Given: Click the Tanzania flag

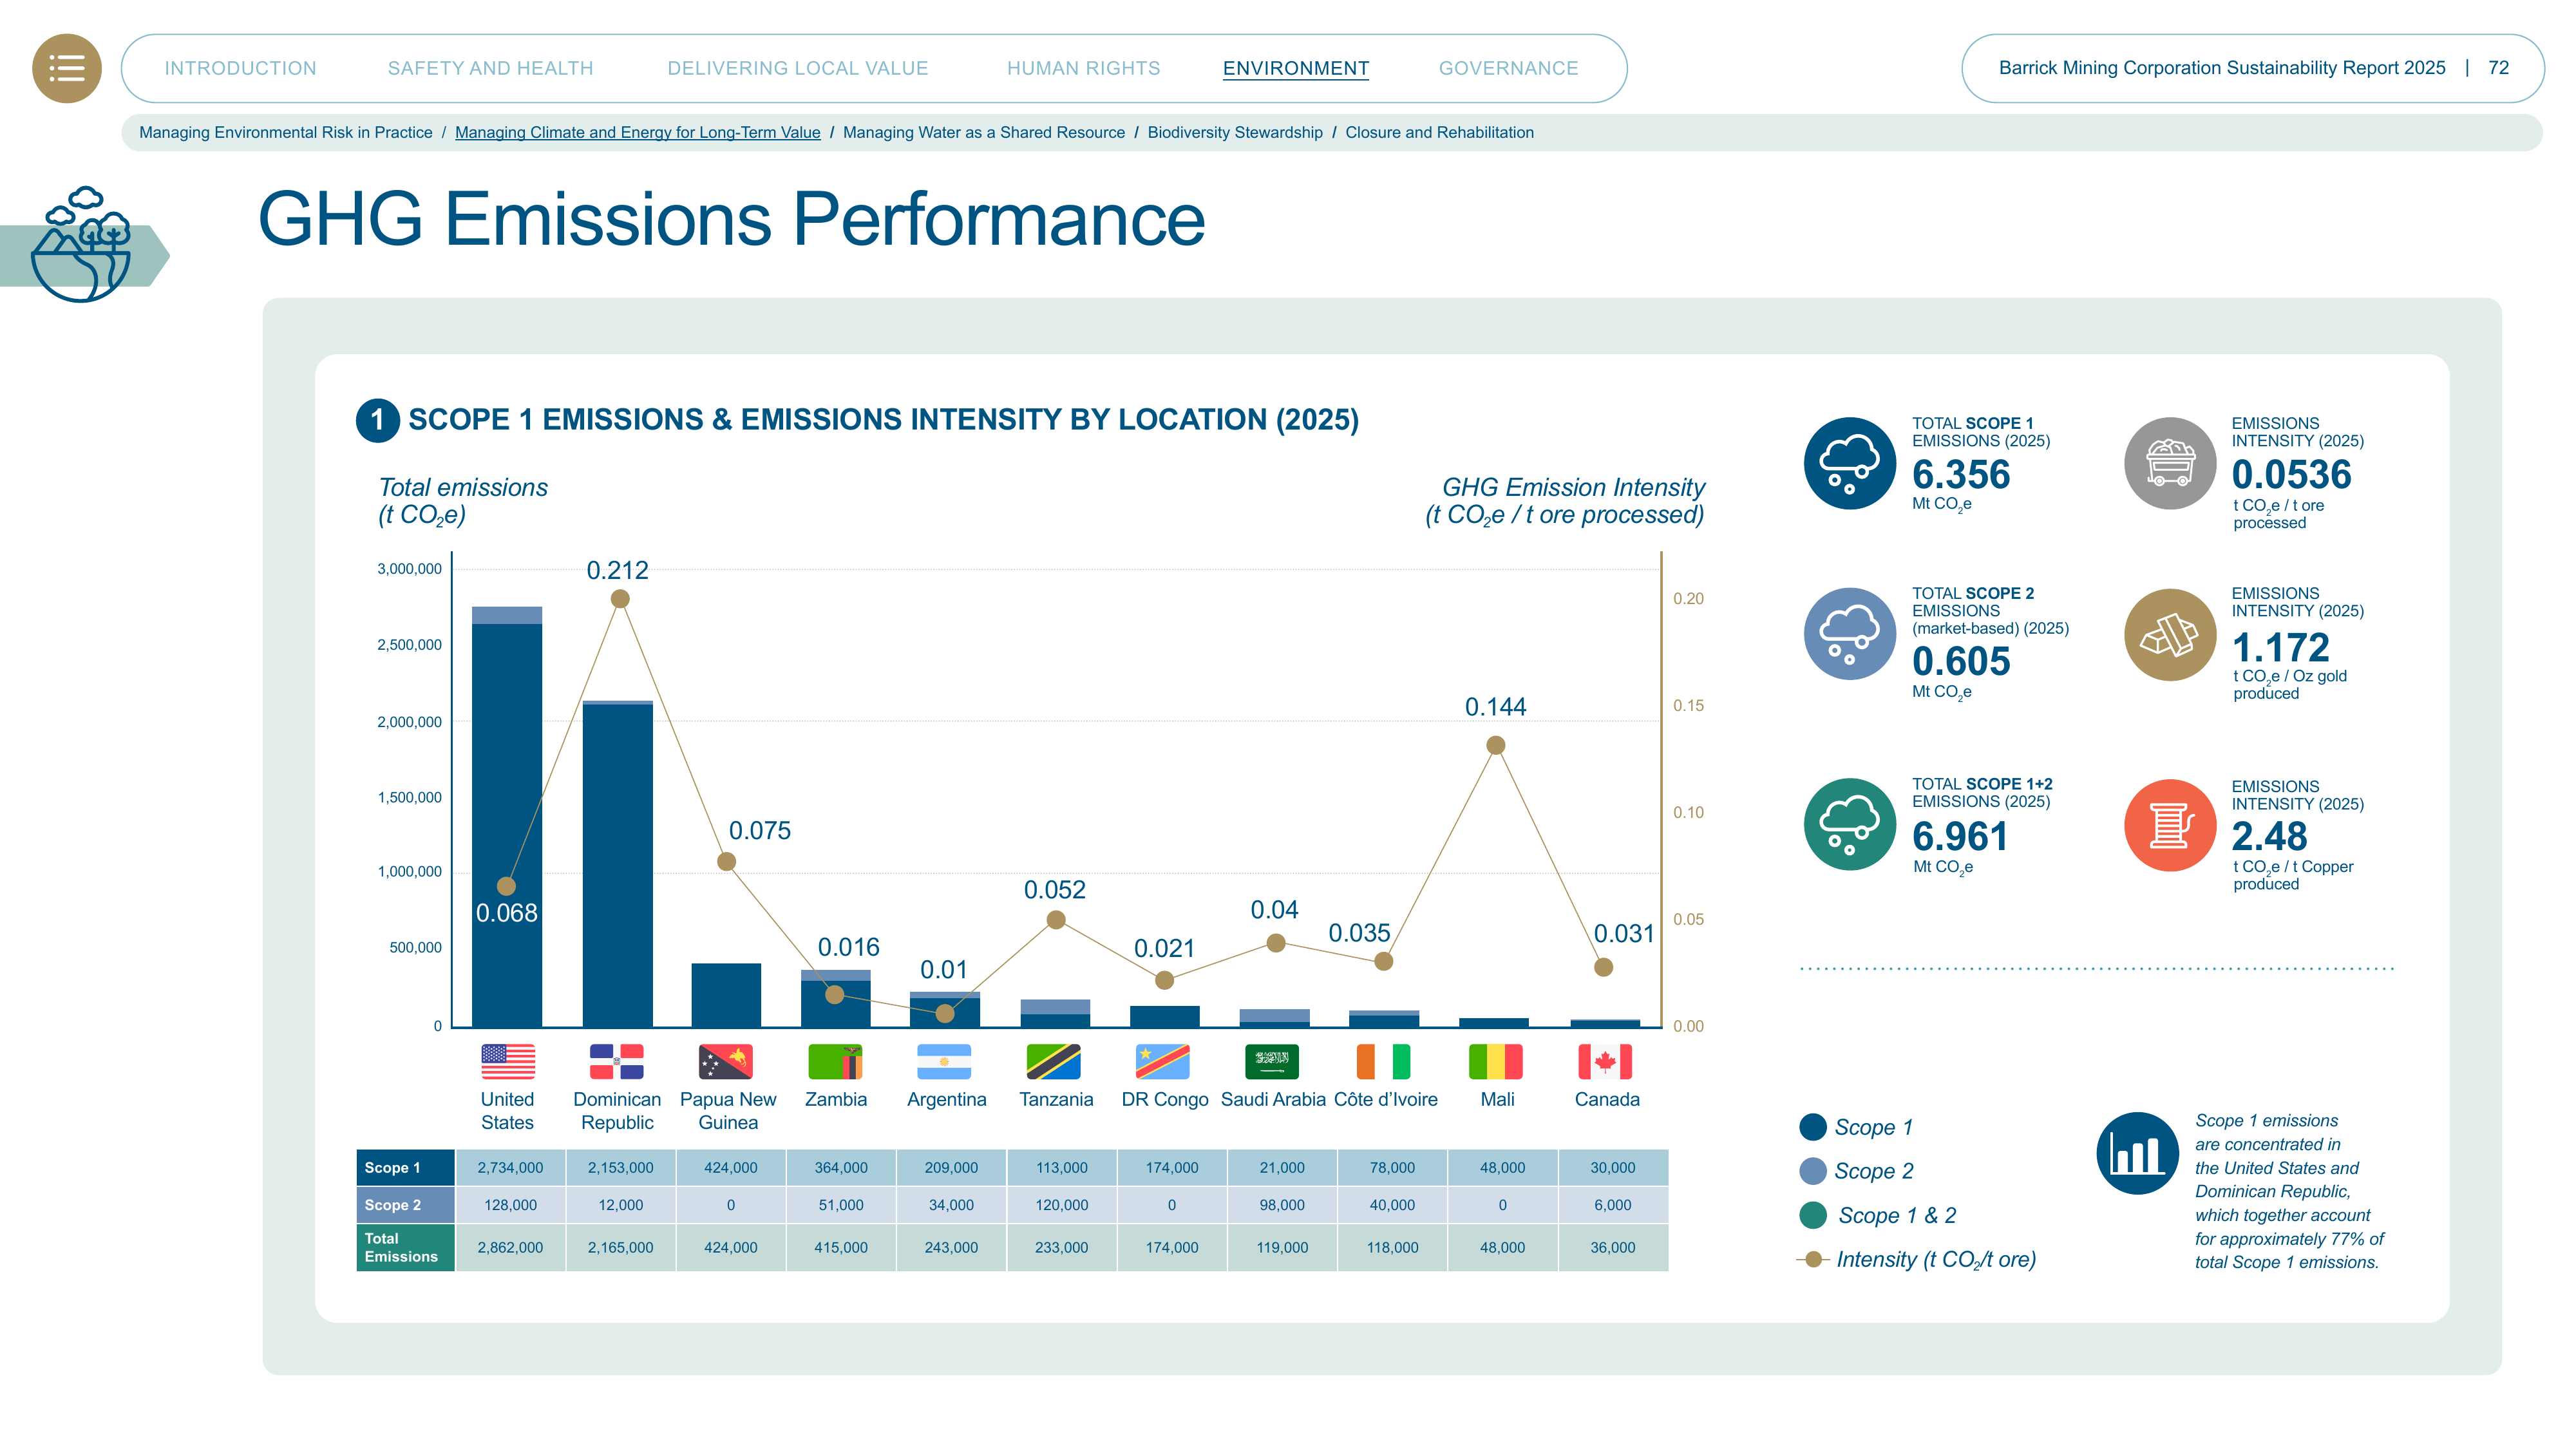Looking at the screenshot, I should click(1054, 1061).
